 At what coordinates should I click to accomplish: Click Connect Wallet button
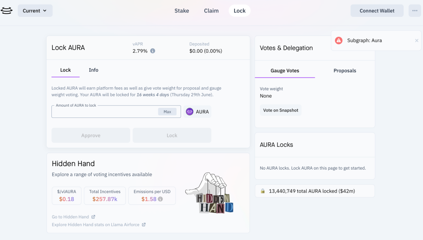pos(377,11)
